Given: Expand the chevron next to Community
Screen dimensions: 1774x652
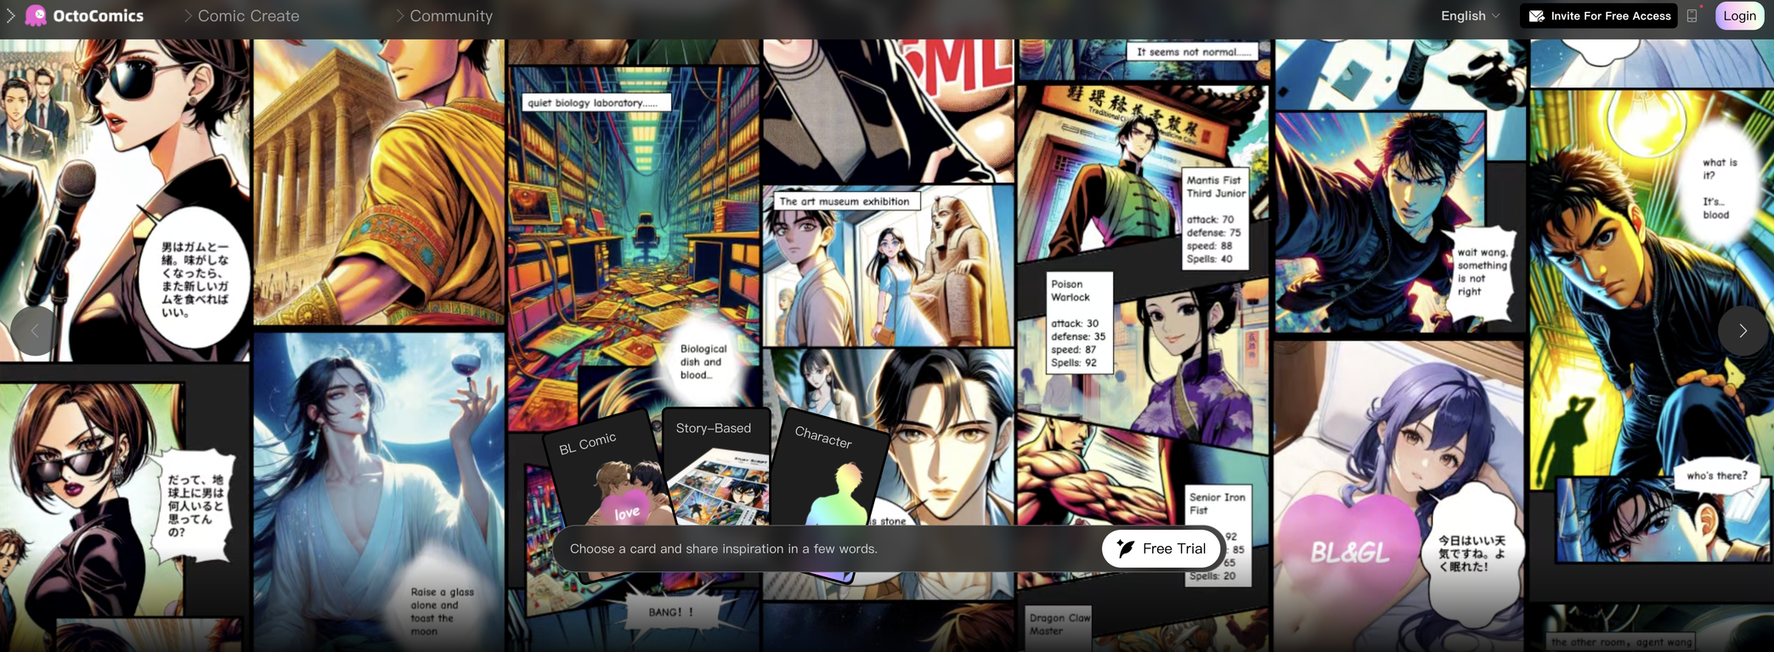Looking at the screenshot, I should tap(399, 16).
